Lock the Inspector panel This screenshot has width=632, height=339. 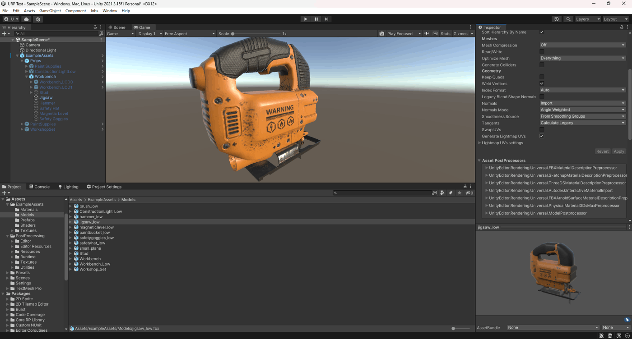point(622,27)
